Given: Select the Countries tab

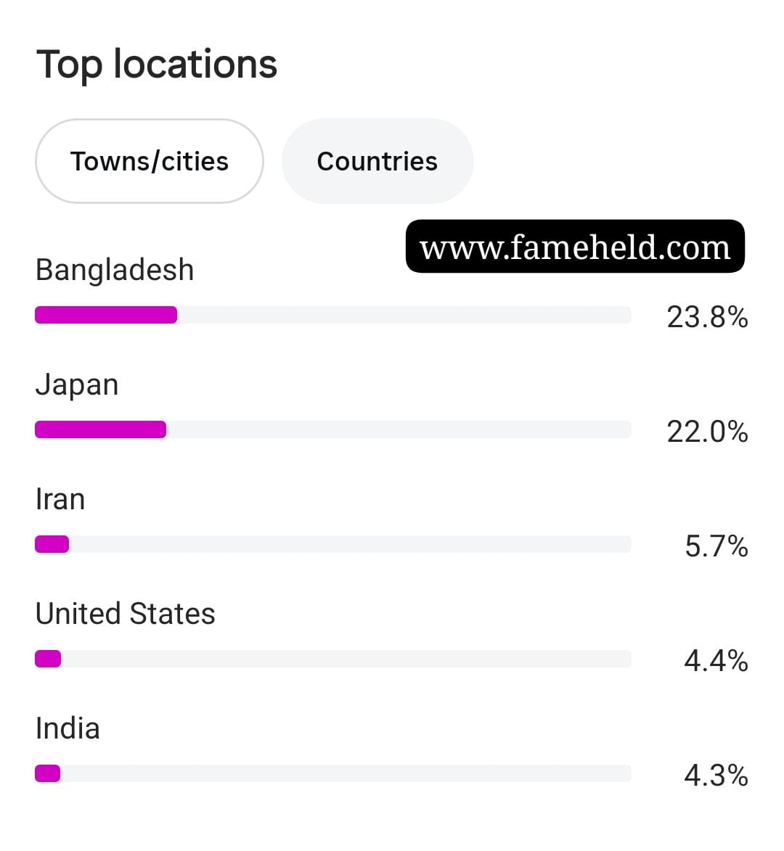Looking at the screenshot, I should coord(377,161).
